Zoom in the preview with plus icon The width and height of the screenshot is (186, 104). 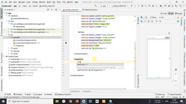176,74
